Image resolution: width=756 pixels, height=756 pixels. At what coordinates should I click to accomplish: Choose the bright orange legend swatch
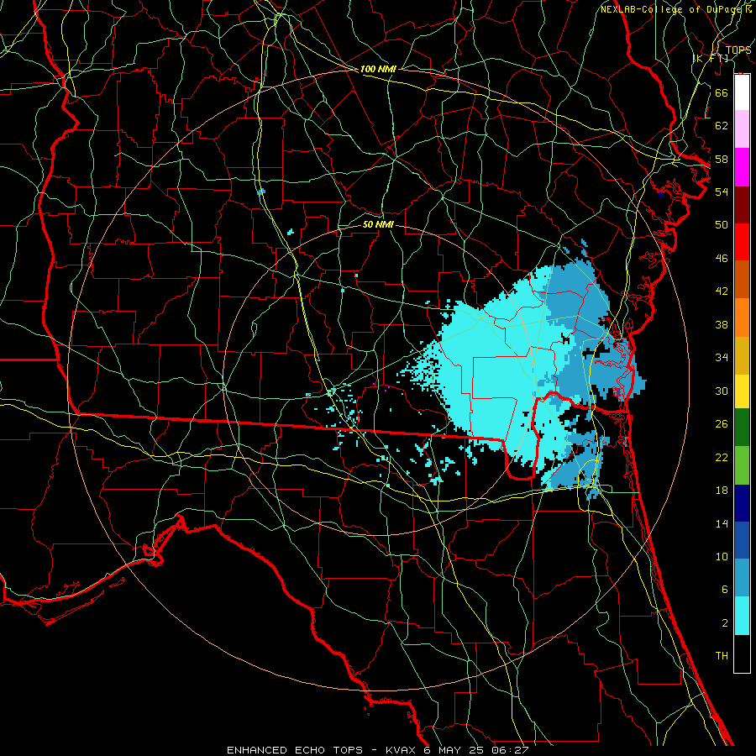[742, 318]
